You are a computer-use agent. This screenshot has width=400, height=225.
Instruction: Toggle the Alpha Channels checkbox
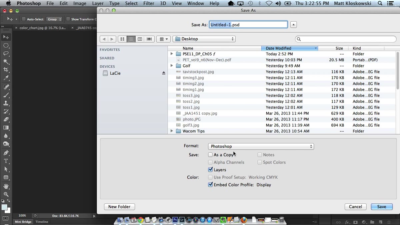point(210,162)
